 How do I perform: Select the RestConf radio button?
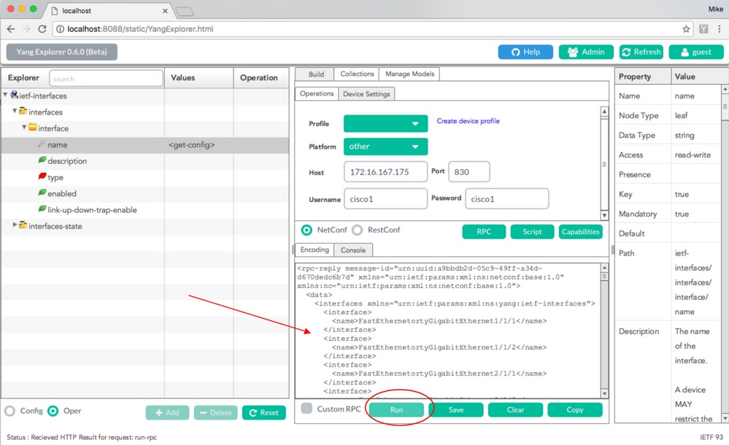[x=357, y=230]
